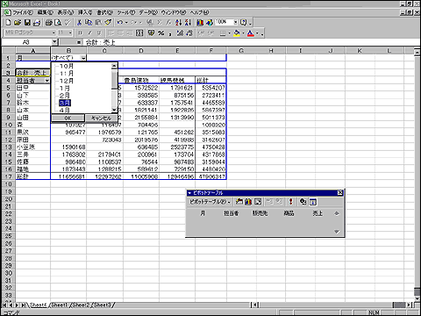Select the highlighted 3月 list item

pos(65,103)
